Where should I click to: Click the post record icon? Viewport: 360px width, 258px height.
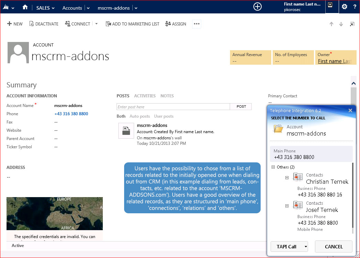(x=126, y=131)
